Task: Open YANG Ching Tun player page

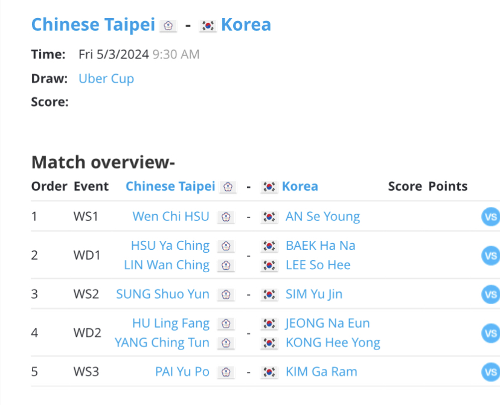Action: [x=162, y=343]
